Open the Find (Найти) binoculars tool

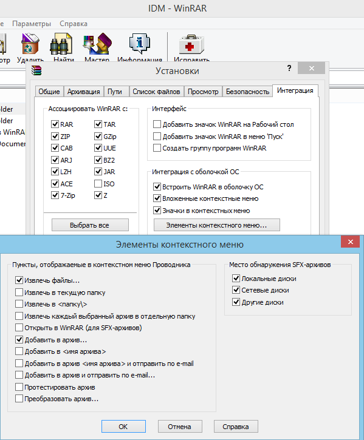click(61, 44)
